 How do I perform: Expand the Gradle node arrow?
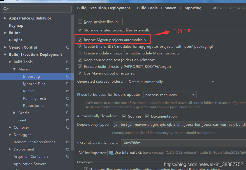pos(15,113)
